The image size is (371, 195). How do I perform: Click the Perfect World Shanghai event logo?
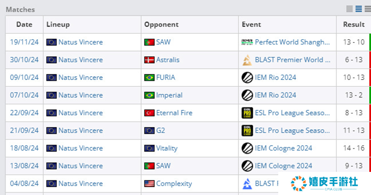[247, 42]
